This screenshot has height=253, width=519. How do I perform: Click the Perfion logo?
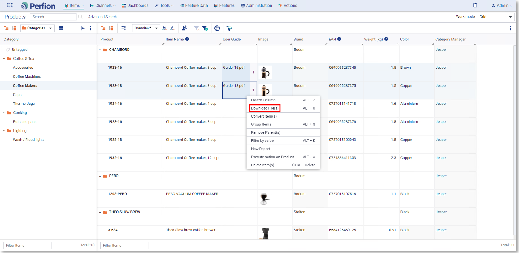pyautogui.click(x=38, y=6)
